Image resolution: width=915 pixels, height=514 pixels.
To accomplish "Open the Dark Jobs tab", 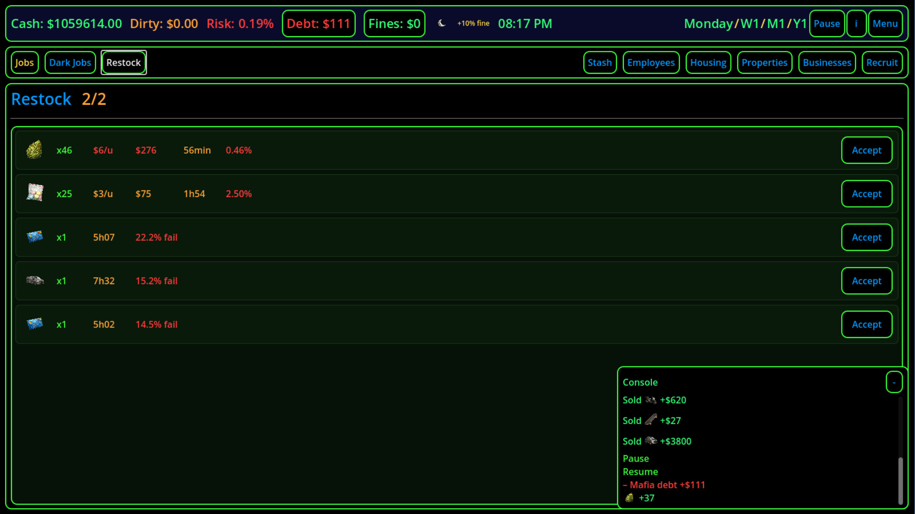I will point(70,63).
